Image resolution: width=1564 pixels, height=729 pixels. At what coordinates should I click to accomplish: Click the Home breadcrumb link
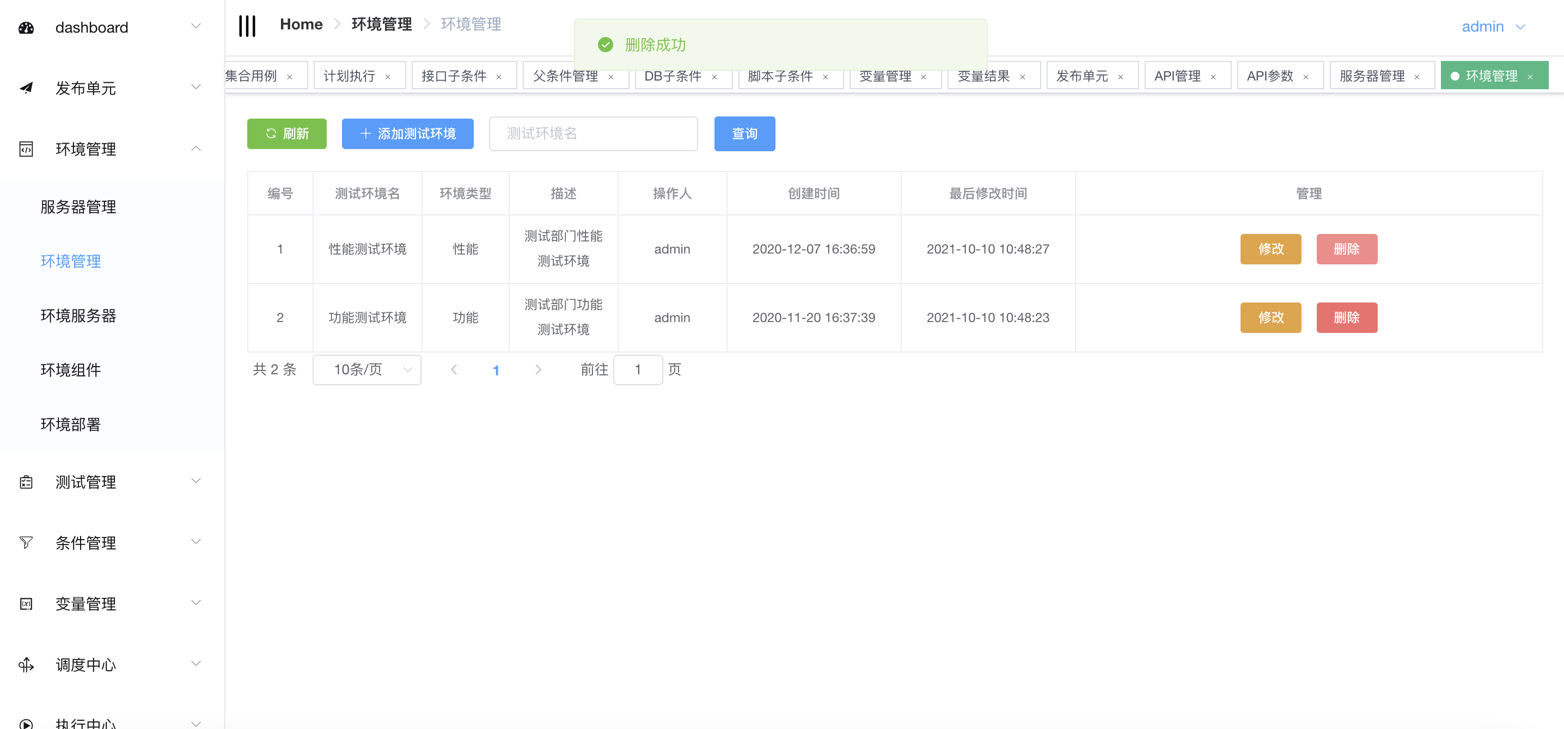[x=301, y=25]
